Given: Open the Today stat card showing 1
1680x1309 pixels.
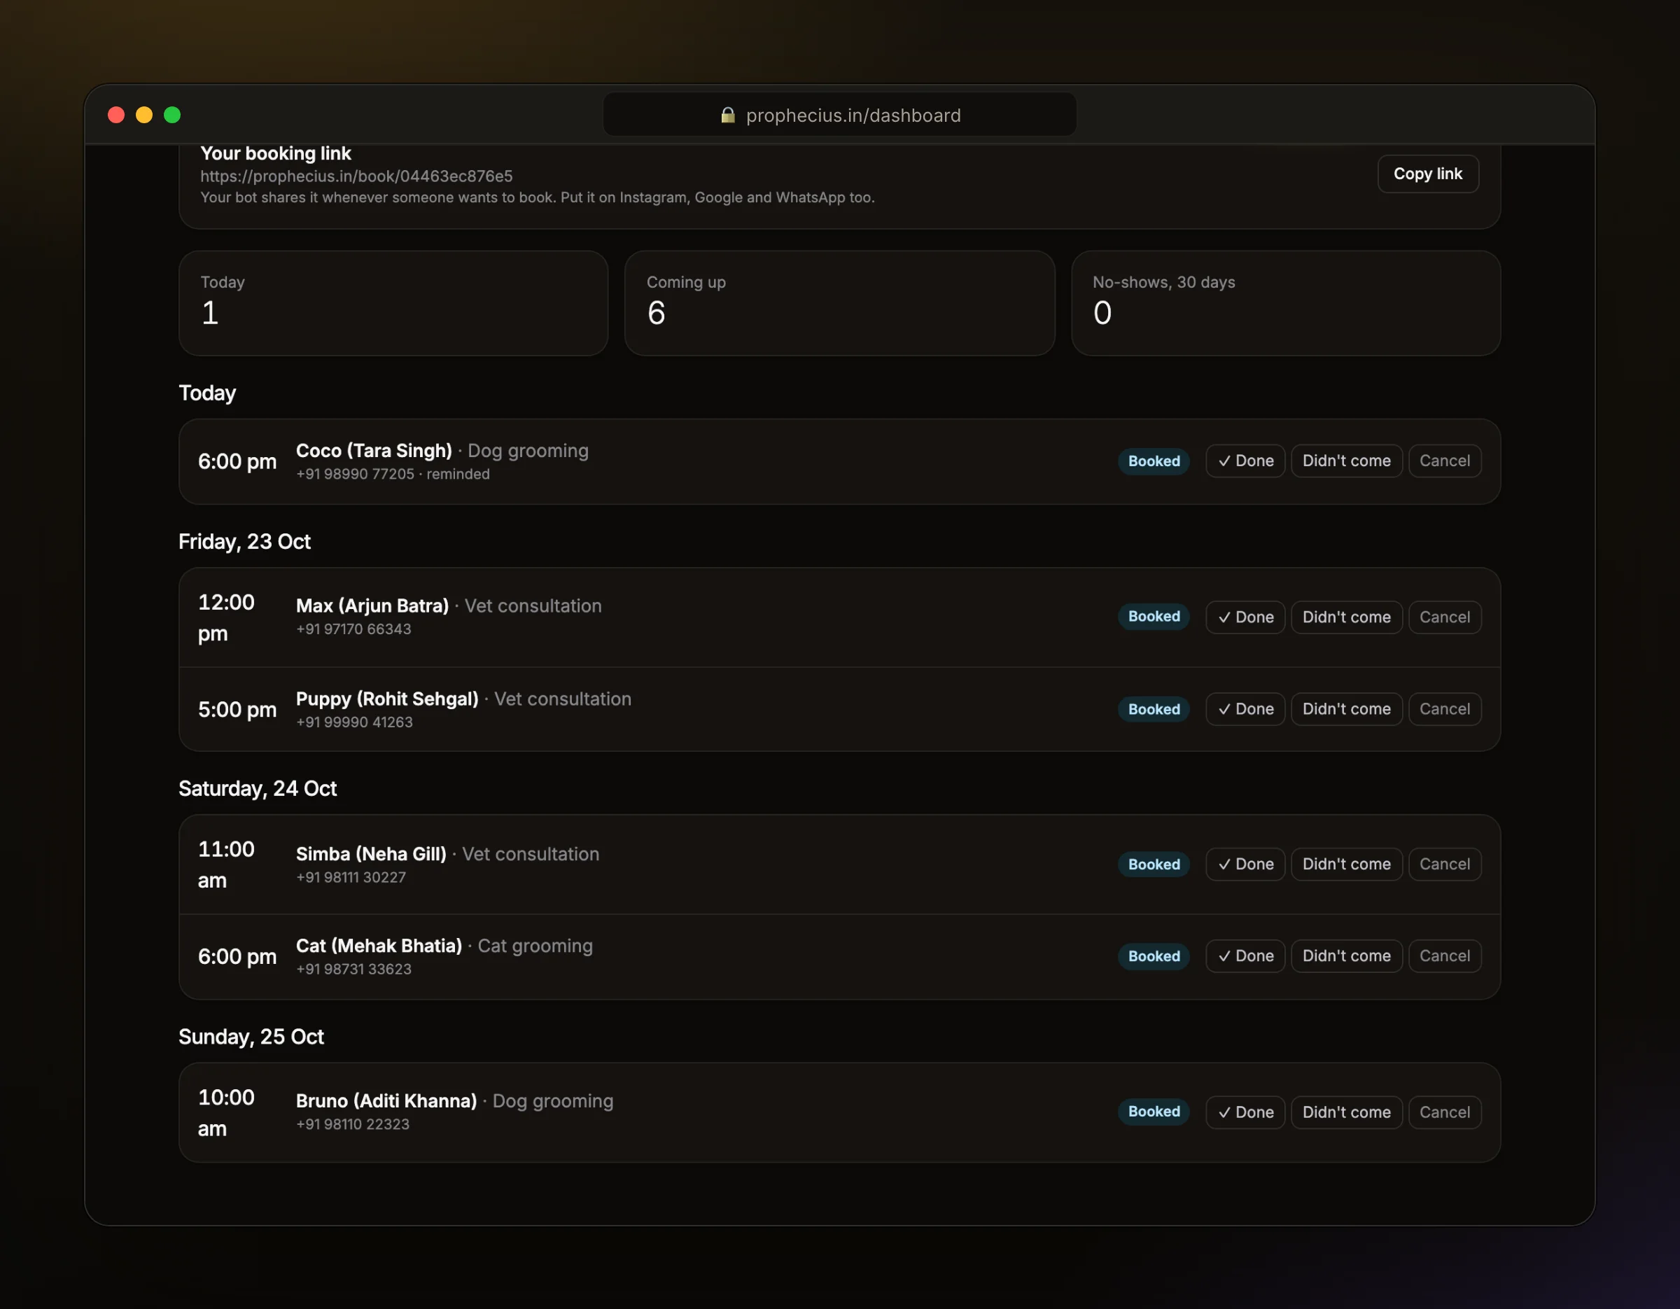Looking at the screenshot, I should (x=393, y=303).
